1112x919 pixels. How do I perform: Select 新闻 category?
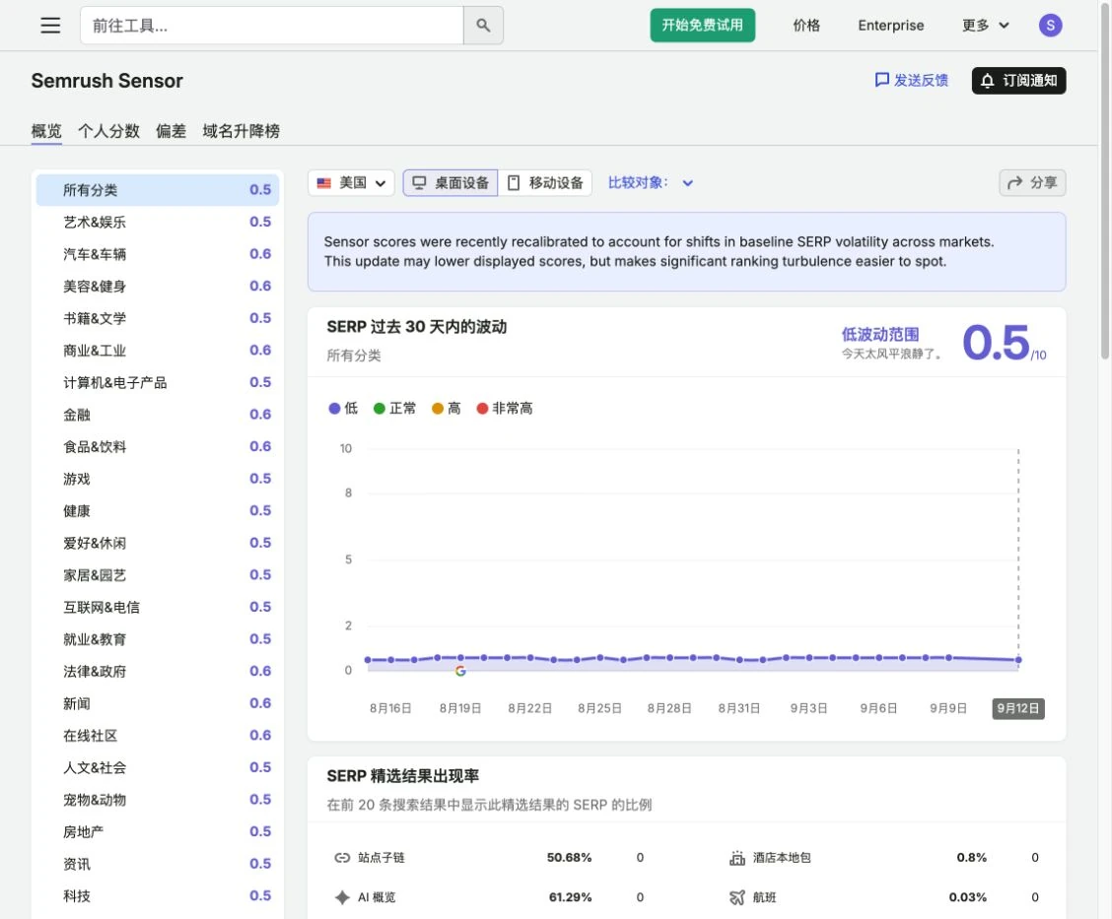(158, 703)
